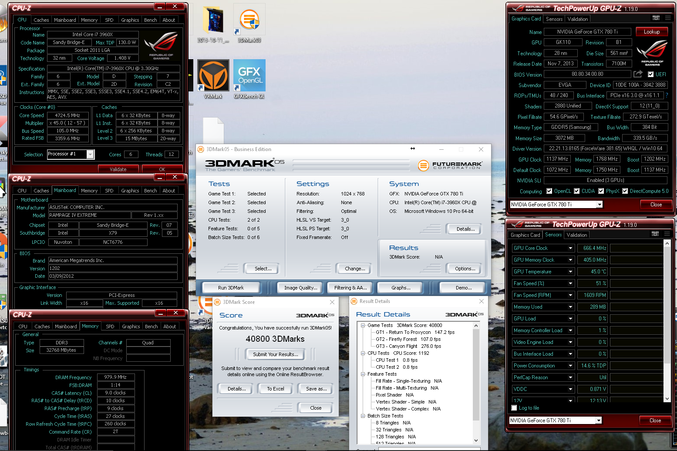Switch to Validation tab in top GPU-Z window
Screen dimensions: 677x451
[578, 19]
